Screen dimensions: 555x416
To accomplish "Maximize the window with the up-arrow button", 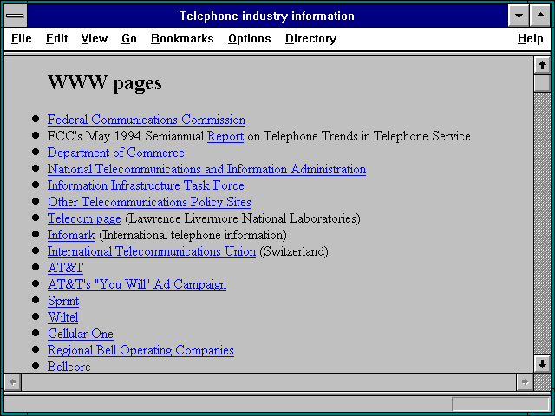I will tap(540, 16).
